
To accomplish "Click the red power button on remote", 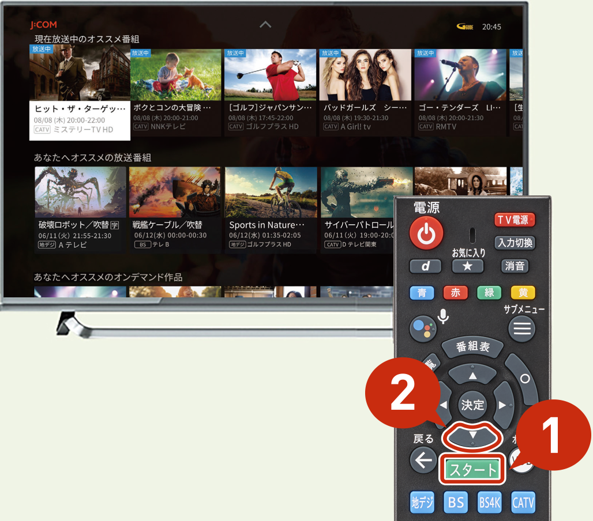I will point(426,233).
